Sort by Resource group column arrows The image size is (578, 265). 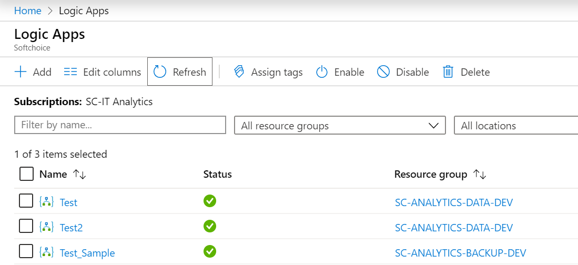(480, 175)
